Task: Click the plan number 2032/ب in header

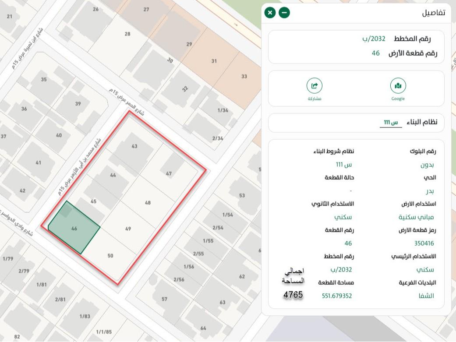Action: tap(373, 39)
